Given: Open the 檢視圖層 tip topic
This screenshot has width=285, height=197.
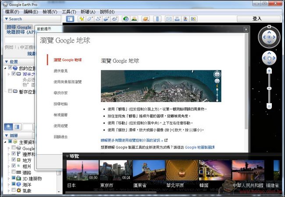Looking at the screenshot, I should pyautogui.click(x=61, y=115).
